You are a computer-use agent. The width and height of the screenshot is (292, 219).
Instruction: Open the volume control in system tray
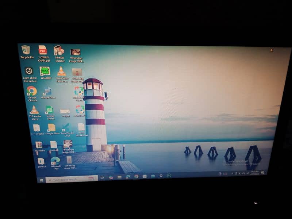pyautogui.click(x=243, y=173)
